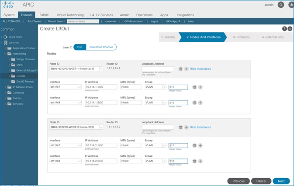
Task: Close the Create L3Out dialog
Action: (290, 29)
